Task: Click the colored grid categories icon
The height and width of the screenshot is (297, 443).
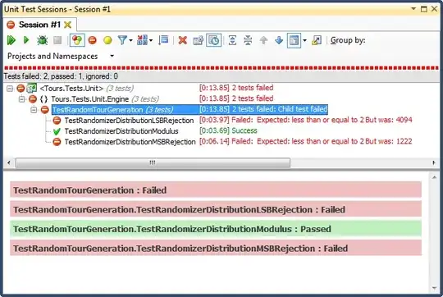Action: point(142,40)
